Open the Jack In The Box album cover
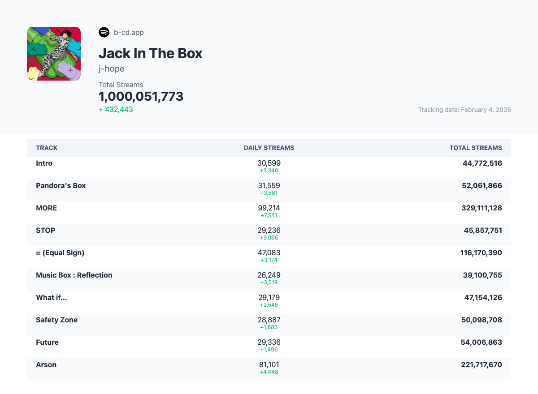Viewport: 538px width, 394px height. 54,54
